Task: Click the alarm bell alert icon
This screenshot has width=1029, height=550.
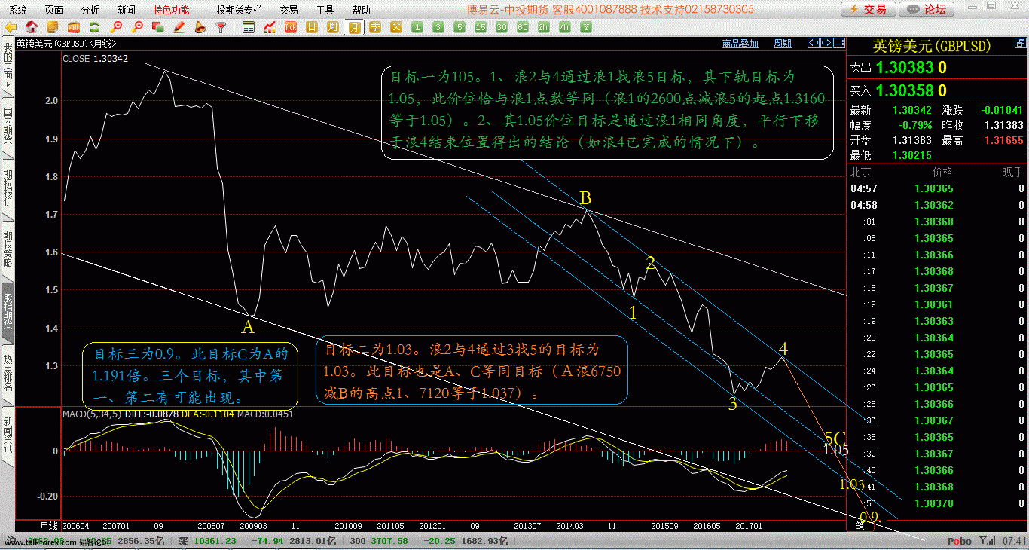Action: [x=200, y=27]
